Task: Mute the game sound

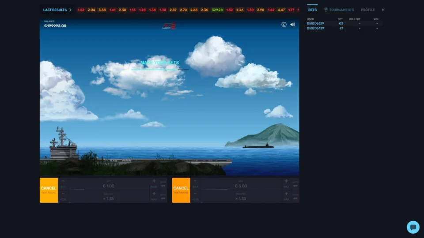Action: pyautogui.click(x=292, y=25)
